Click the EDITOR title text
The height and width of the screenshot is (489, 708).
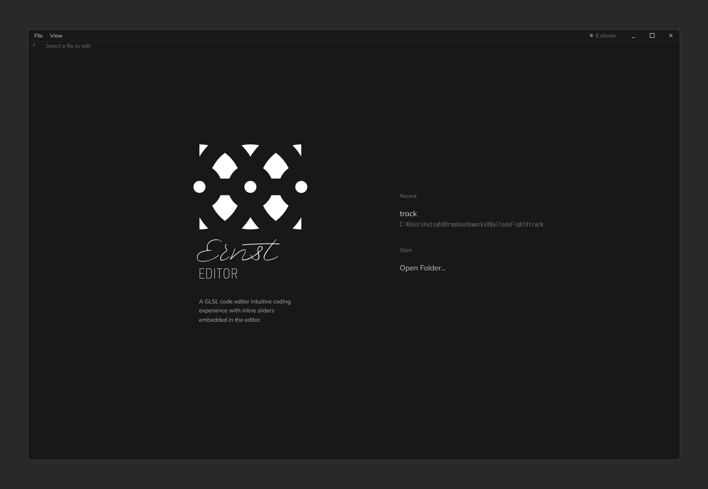218,274
